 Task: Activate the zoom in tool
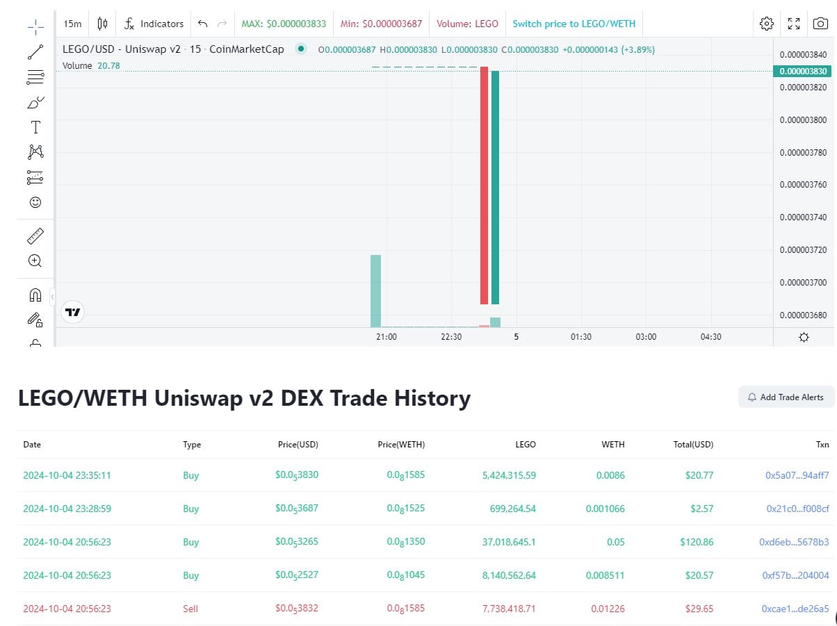pos(35,261)
